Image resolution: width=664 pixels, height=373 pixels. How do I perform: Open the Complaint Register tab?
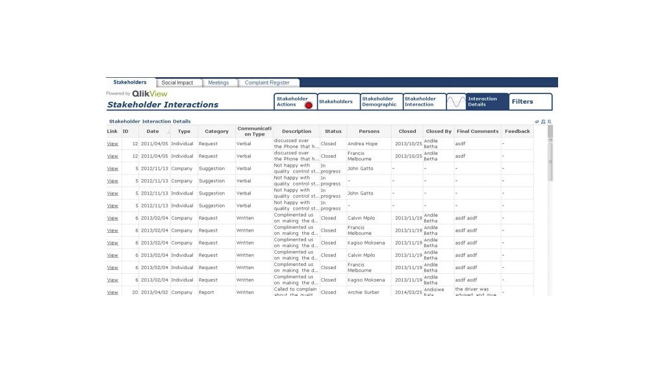click(x=267, y=82)
